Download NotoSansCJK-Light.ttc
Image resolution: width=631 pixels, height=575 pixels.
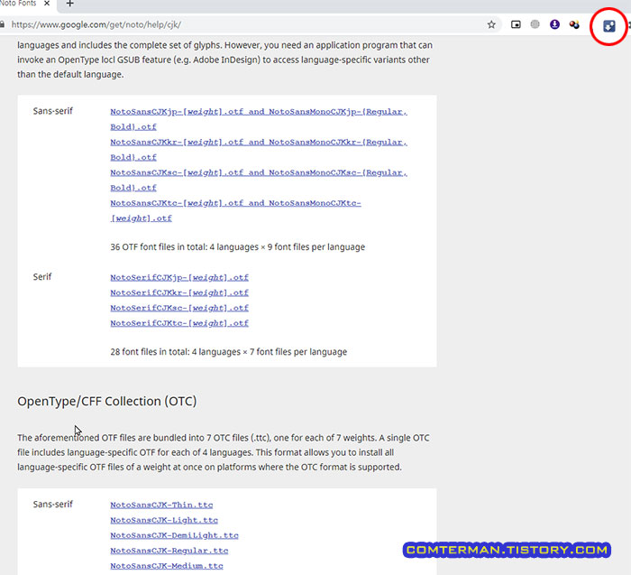click(x=164, y=520)
